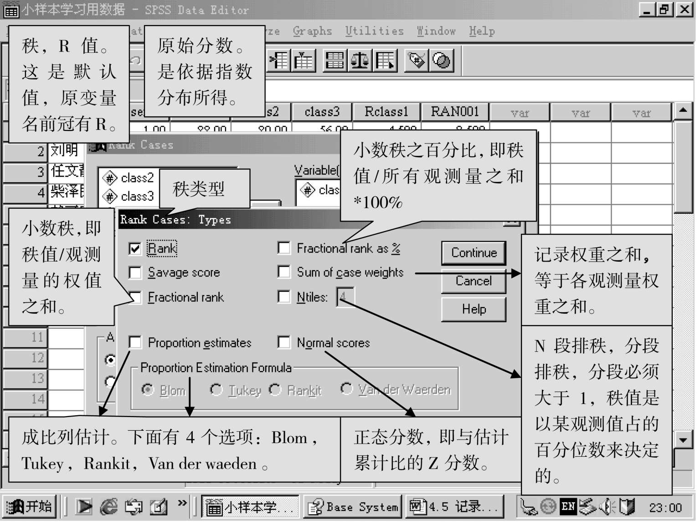Select the Blom radio button
The height and width of the screenshot is (526, 700).
(148, 390)
